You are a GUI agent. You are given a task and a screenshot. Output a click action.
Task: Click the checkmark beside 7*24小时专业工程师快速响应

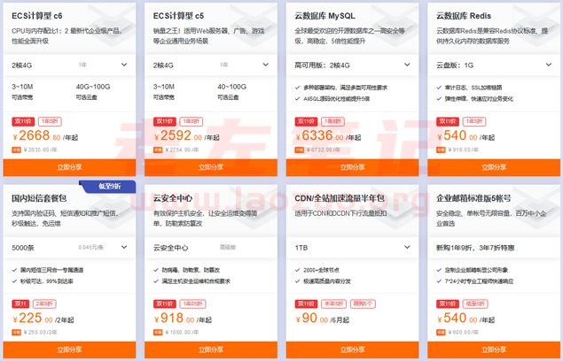[439, 281]
